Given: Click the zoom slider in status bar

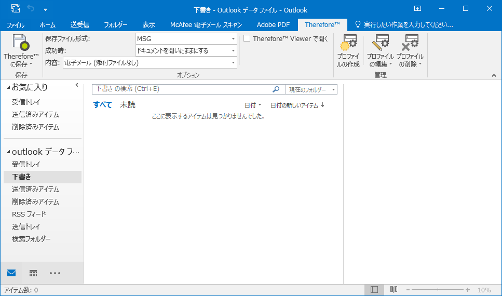Looking at the screenshot, I should [x=438, y=290].
